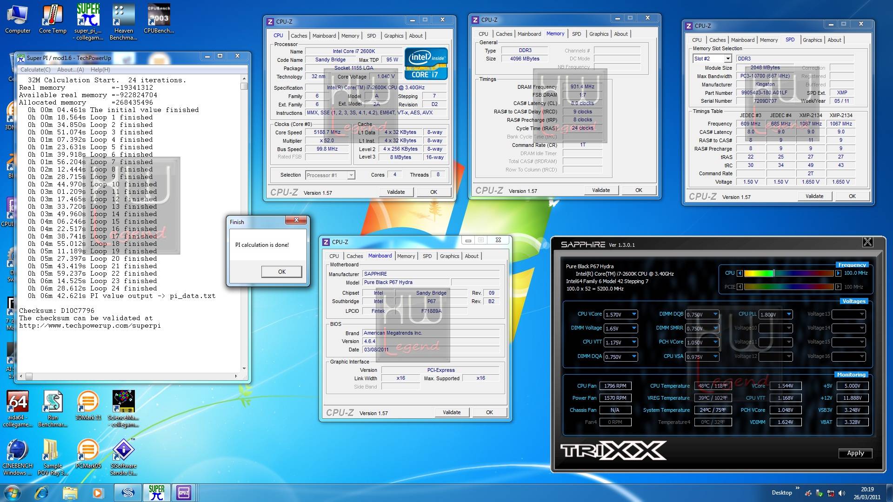Decrease CPU frequency with left arrow in TRIXX
893x502 pixels.
(740, 273)
